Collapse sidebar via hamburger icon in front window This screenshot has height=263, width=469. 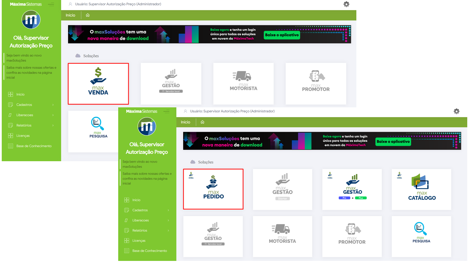tap(167, 112)
